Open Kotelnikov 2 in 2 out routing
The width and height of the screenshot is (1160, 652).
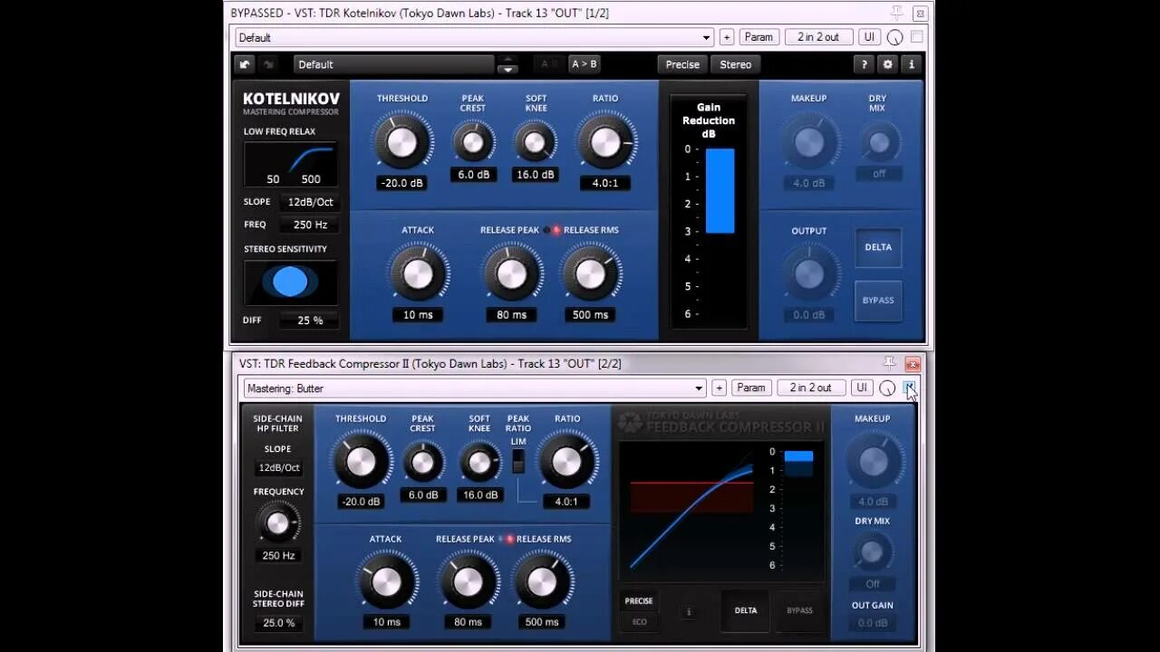coord(817,37)
